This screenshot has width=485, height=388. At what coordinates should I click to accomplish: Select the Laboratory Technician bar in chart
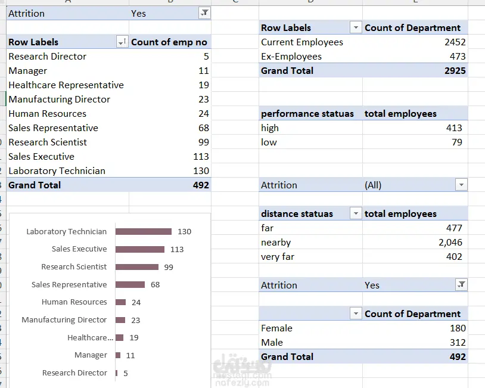pos(144,231)
